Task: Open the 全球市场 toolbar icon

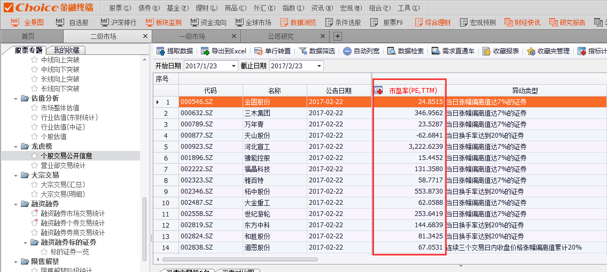Action: pos(239,22)
